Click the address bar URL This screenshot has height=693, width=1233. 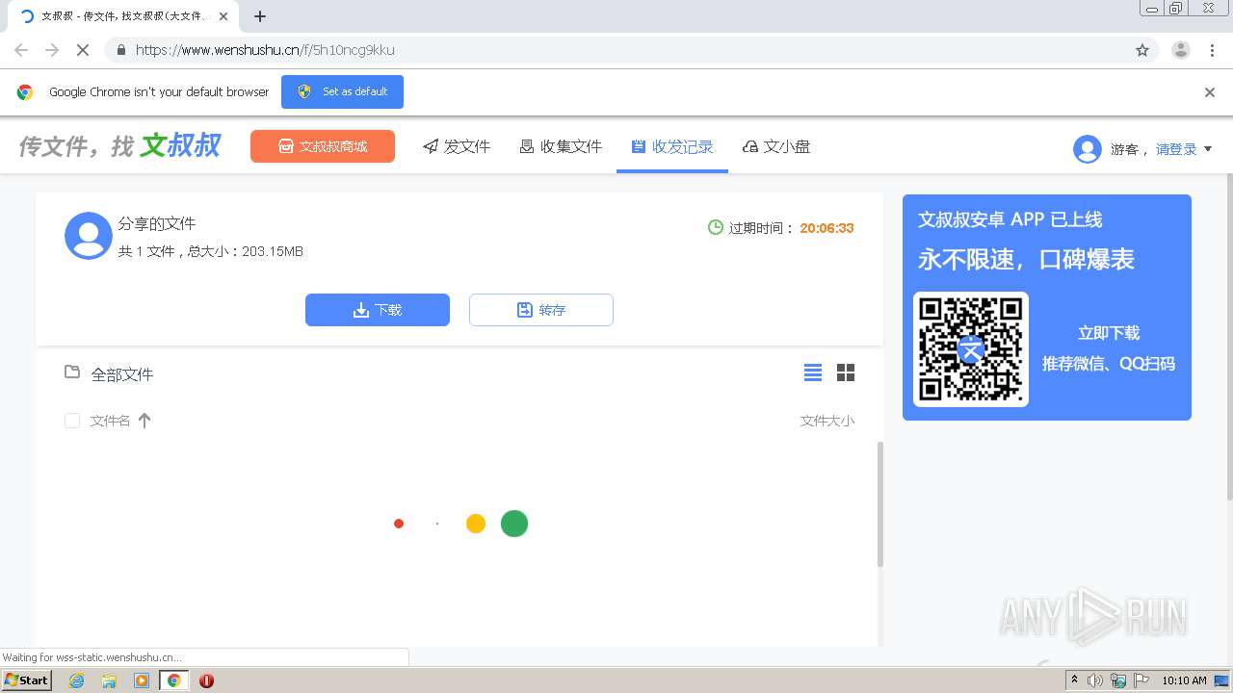265,50
